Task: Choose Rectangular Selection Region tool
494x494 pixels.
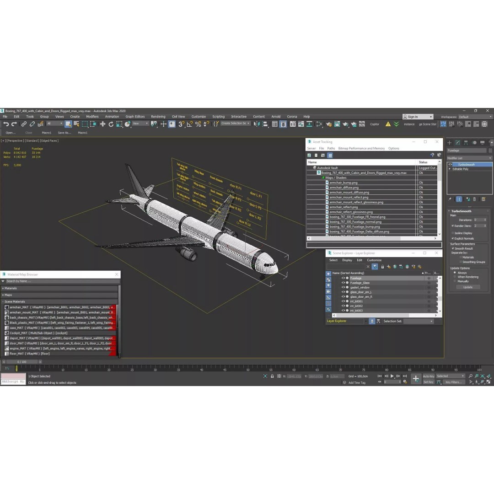Action: 85,124
